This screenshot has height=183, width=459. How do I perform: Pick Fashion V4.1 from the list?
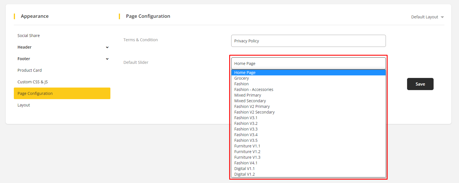coord(246,163)
